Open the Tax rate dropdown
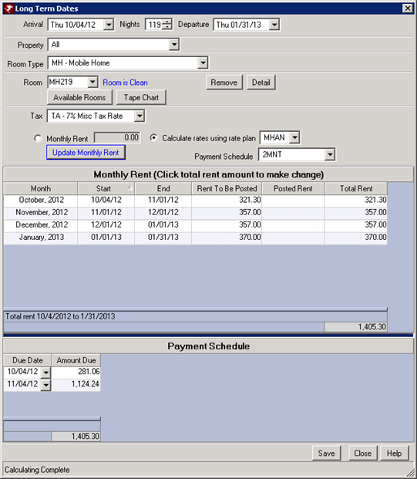This screenshot has height=479, width=417. click(x=140, y=116)
